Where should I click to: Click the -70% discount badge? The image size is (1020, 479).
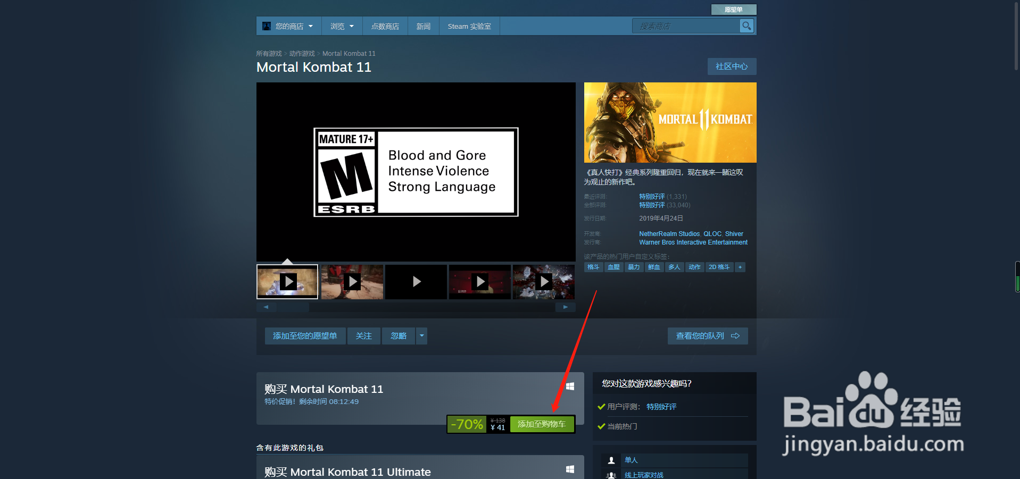pyautogui.click(x=467, y=424)
